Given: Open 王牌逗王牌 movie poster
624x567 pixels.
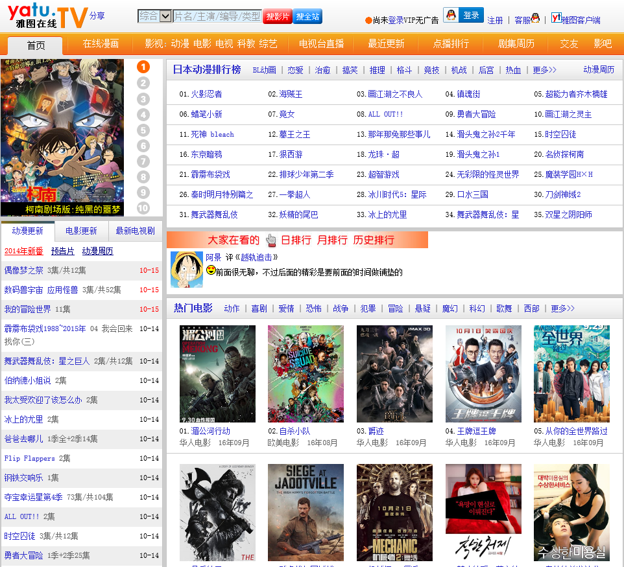Looking at the screenshot, I should (483, 374).
